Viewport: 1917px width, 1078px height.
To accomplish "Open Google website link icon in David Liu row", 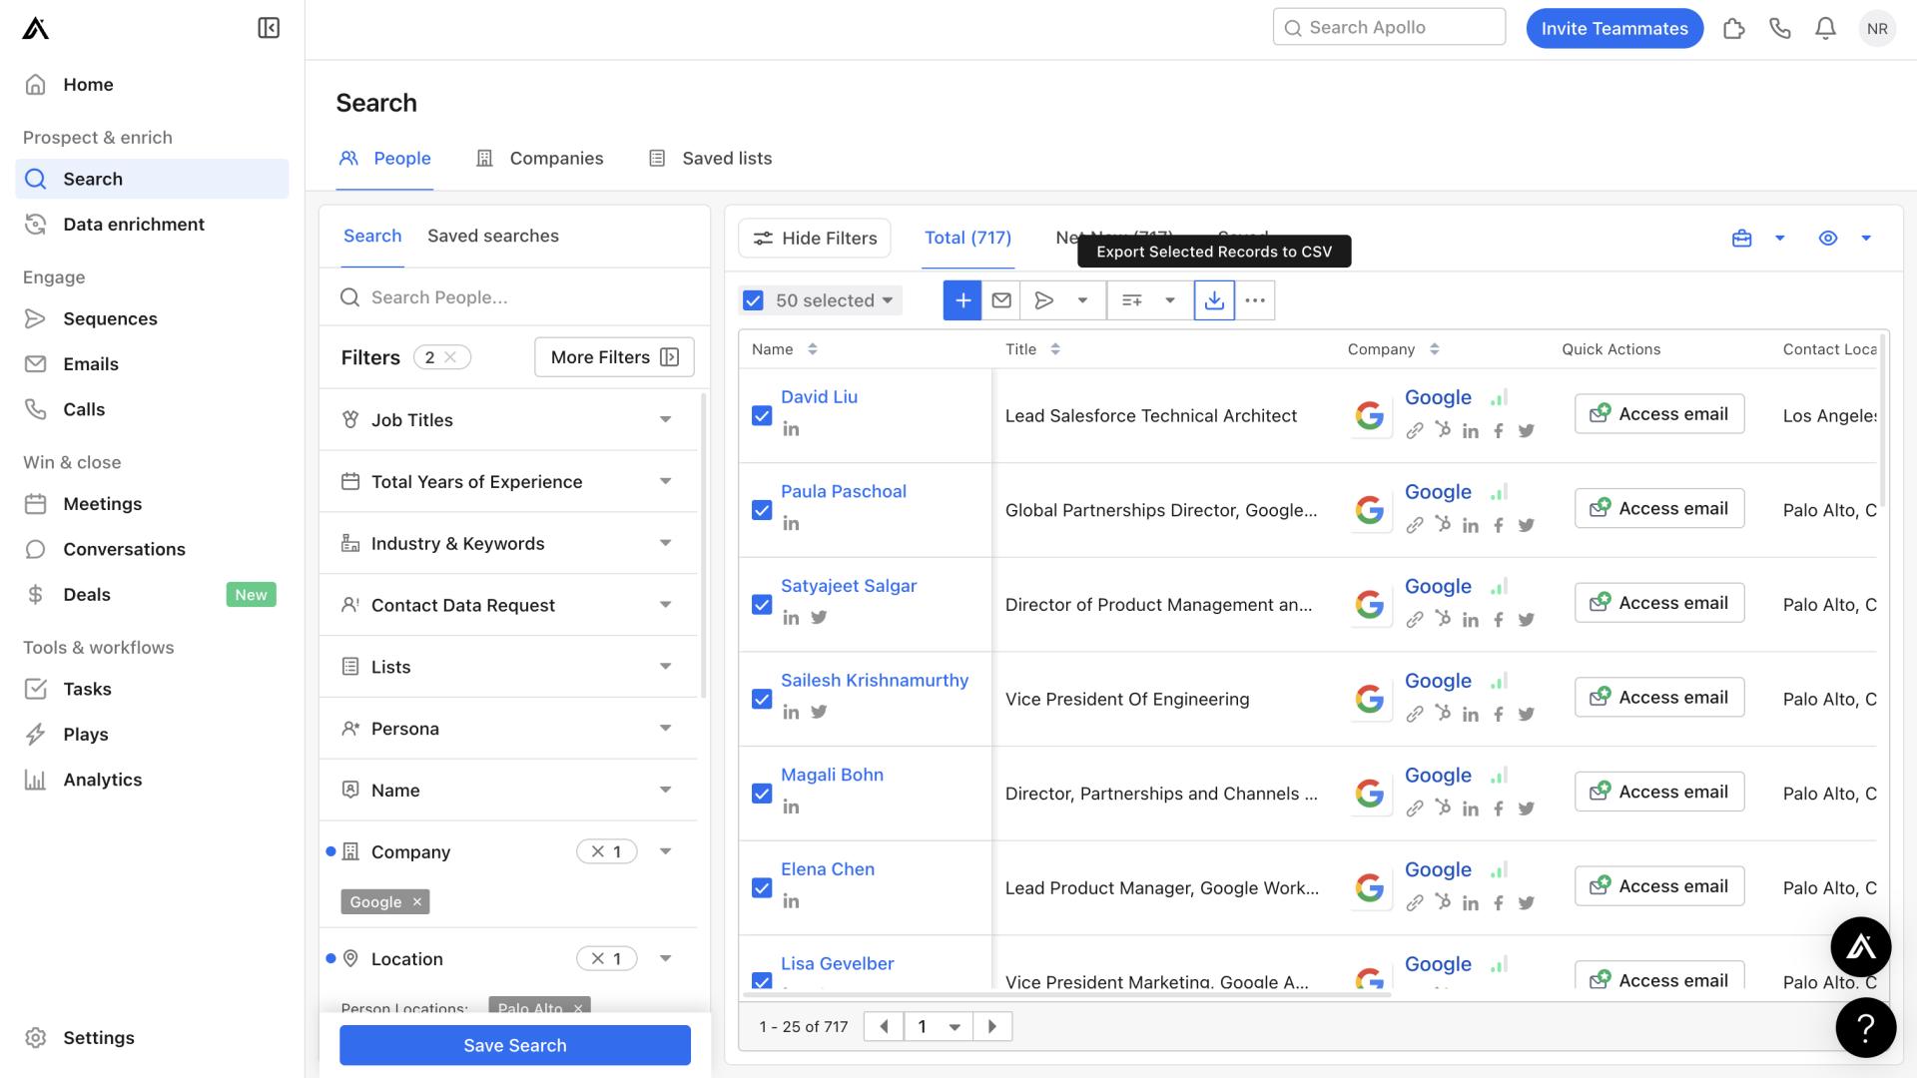I will [x=1415, y=431].
